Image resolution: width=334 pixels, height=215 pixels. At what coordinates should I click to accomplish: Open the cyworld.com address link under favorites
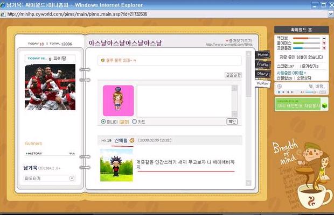[229, 45]
